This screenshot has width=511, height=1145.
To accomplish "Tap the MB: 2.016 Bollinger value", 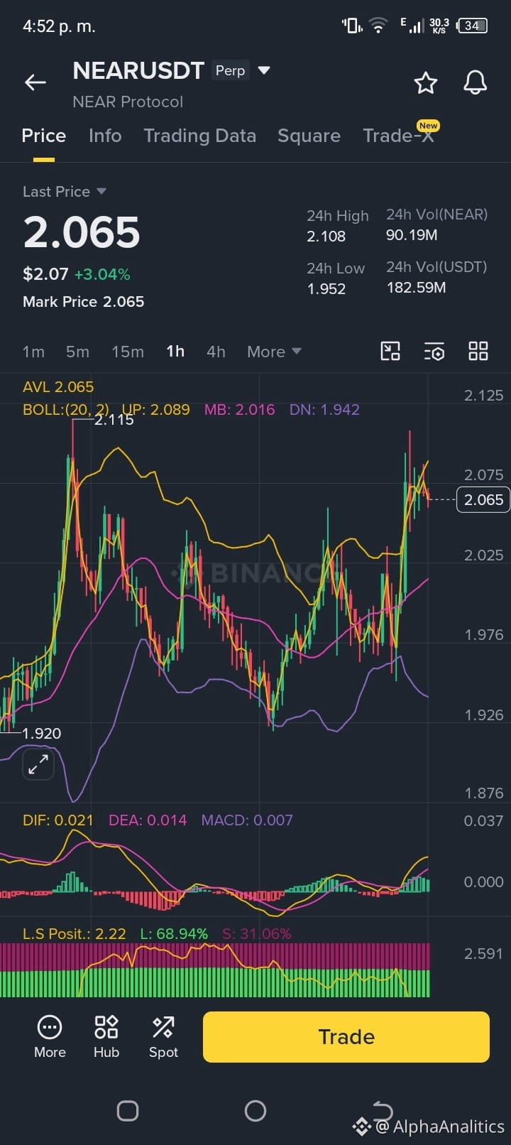I will coord(239,410).
